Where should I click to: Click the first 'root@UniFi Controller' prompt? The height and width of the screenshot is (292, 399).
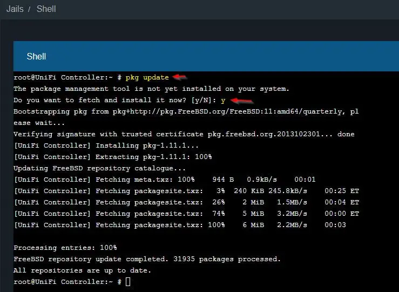67,77
